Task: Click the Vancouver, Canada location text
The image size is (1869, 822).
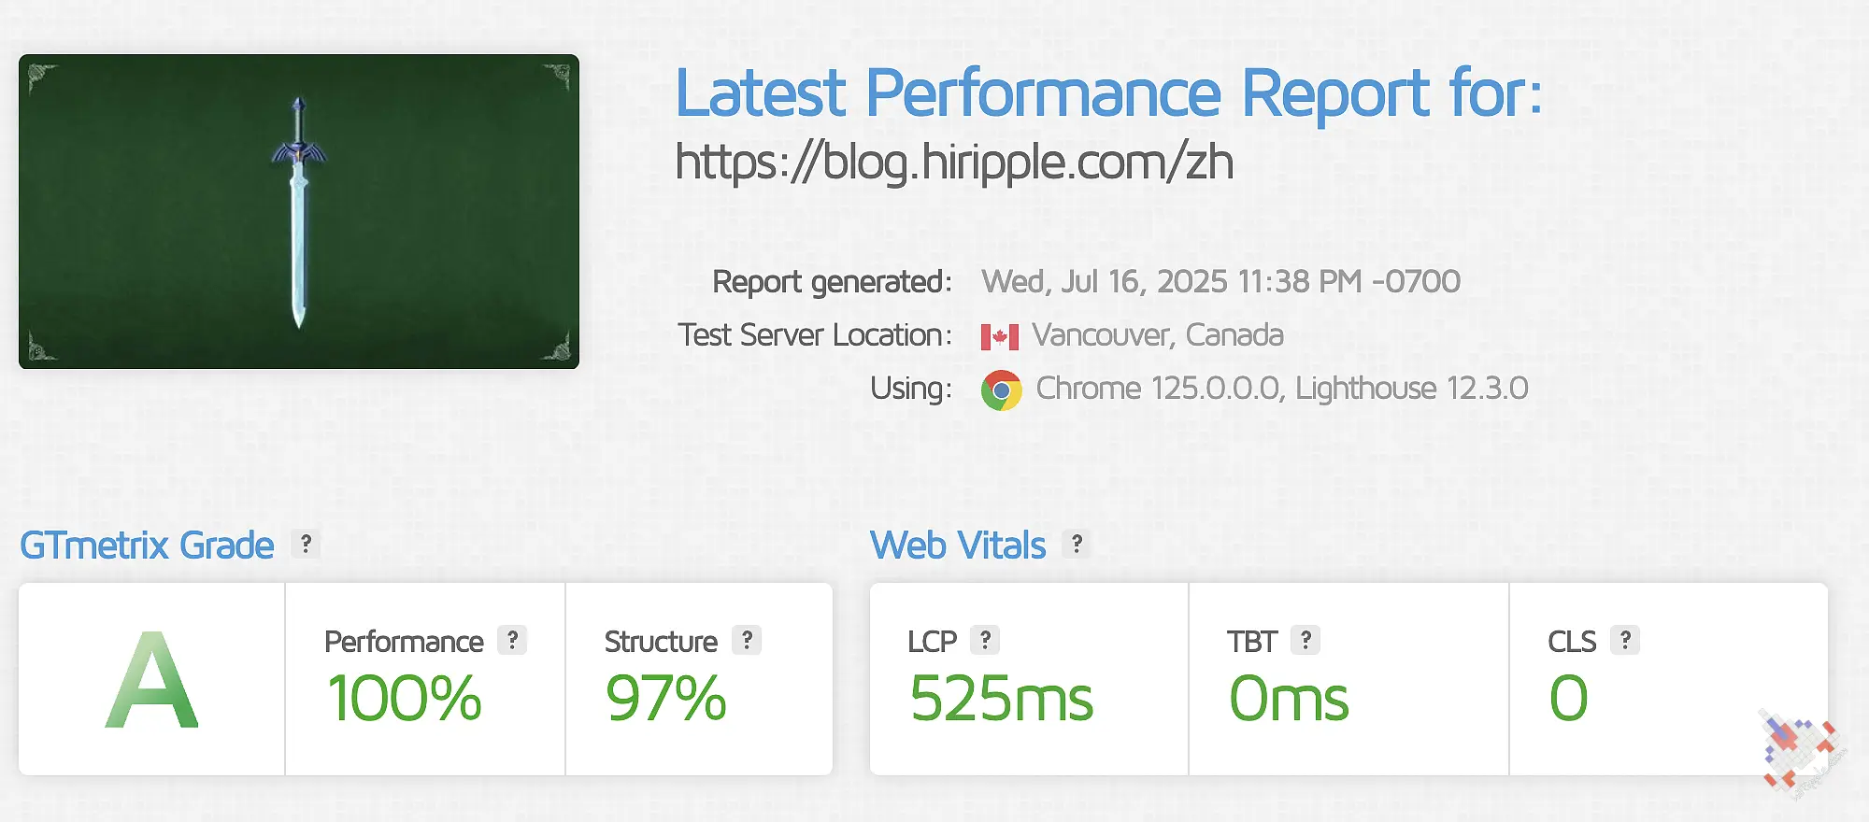Action: click(1158, 335)
